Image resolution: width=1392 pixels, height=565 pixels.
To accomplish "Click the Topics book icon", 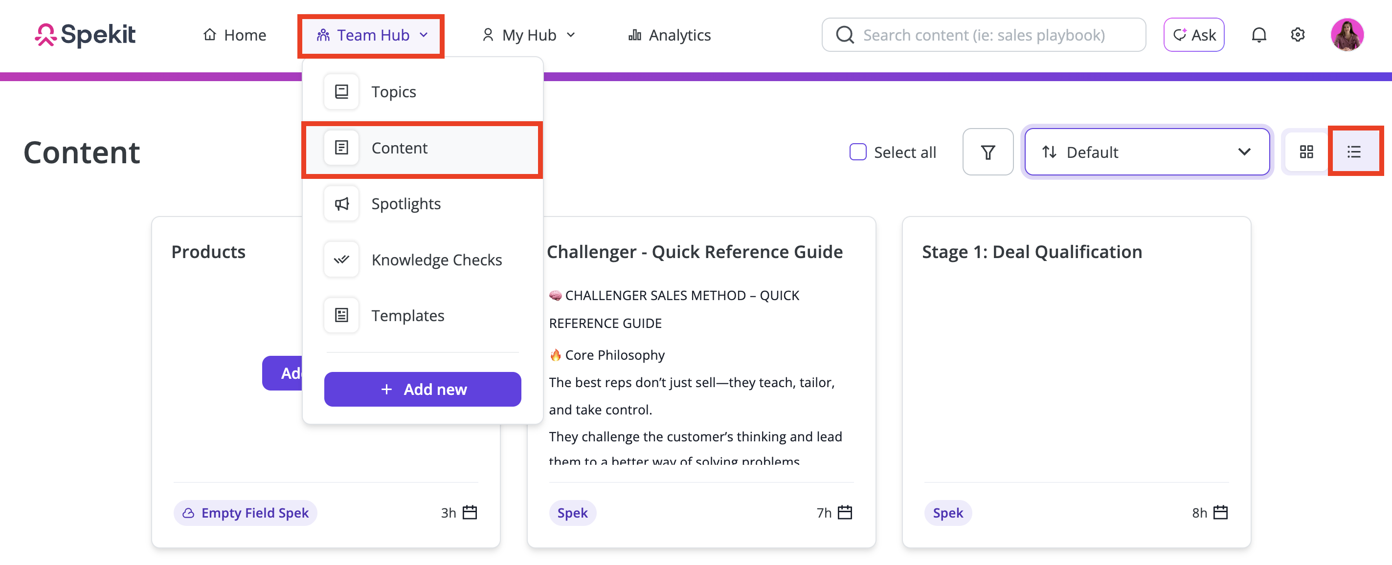I will coord(341,92).
